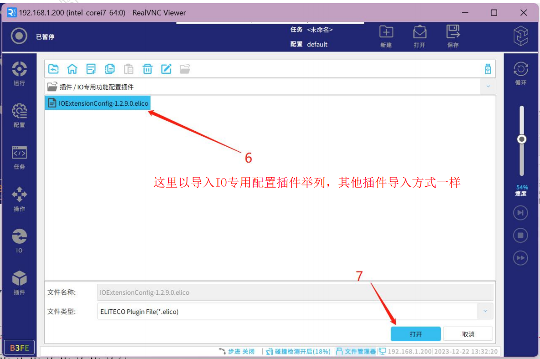
Task: Select the IOExtensionConfig-1.2.9.0.elico file
Action: (x=99, y=103)
